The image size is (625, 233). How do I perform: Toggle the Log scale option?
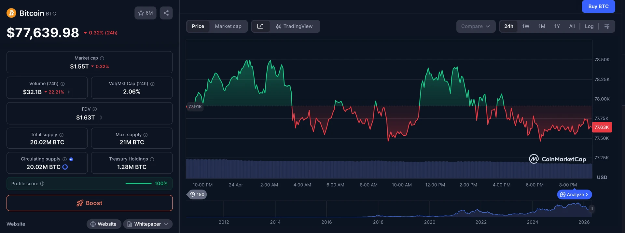point(589,26)
